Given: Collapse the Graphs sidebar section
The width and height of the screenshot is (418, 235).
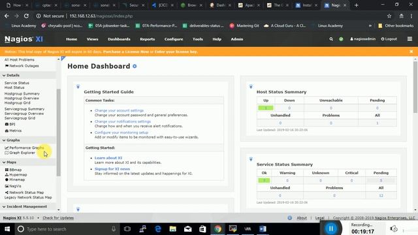Looking at the screenshot, I should point(12,140).
